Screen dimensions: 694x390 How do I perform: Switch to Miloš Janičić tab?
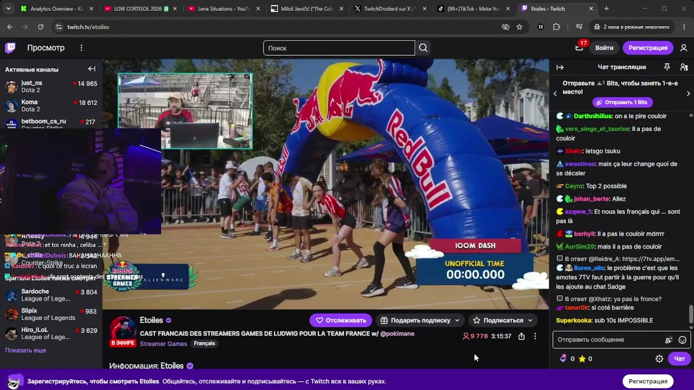tap(306, 9)
